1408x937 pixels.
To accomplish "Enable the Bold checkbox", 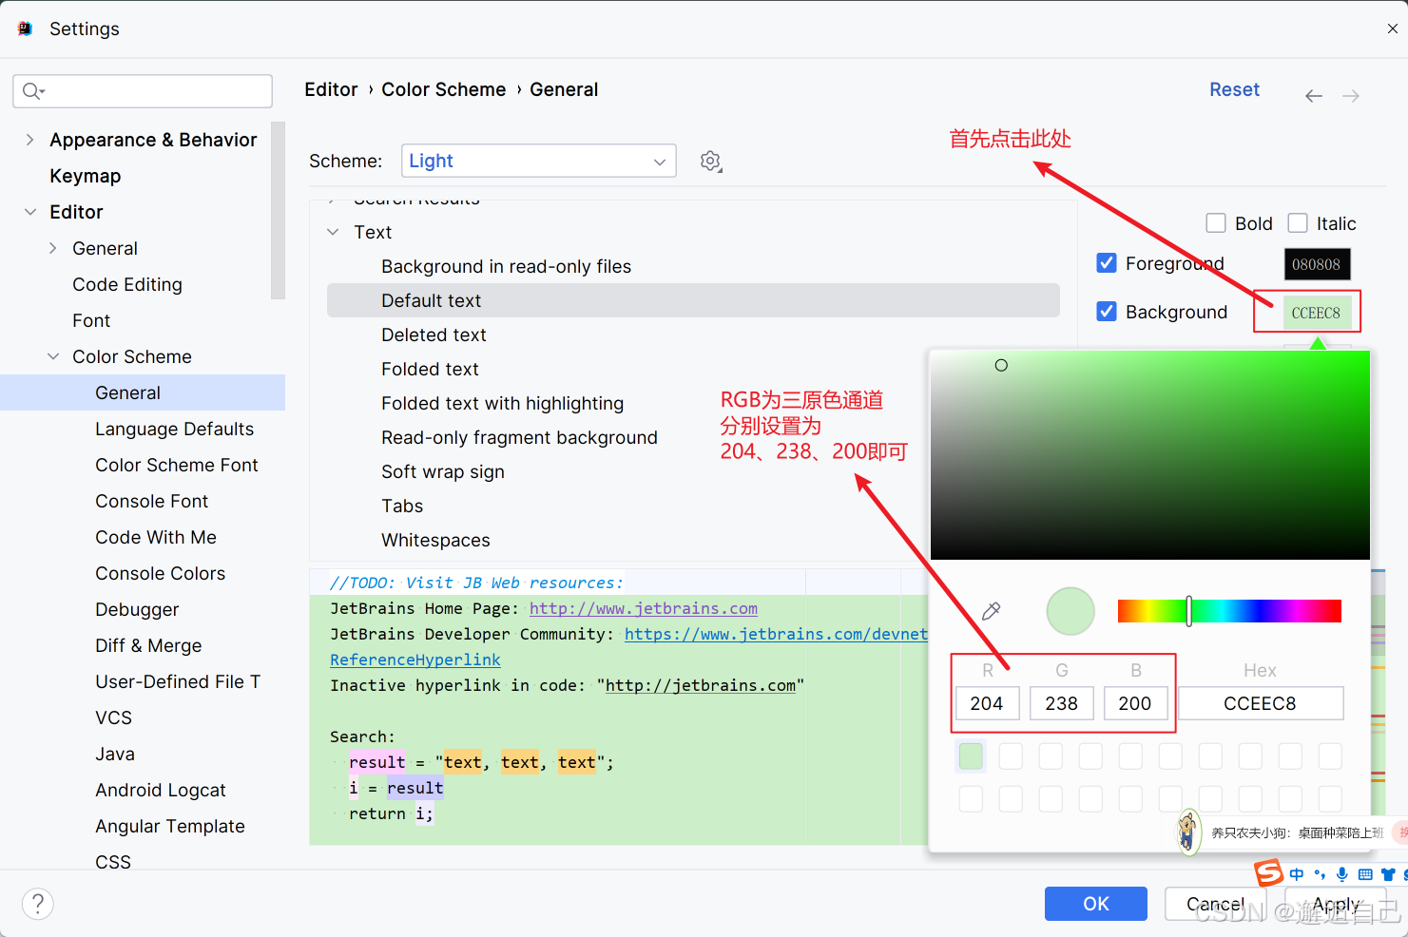I will [x=1215, y=223].
